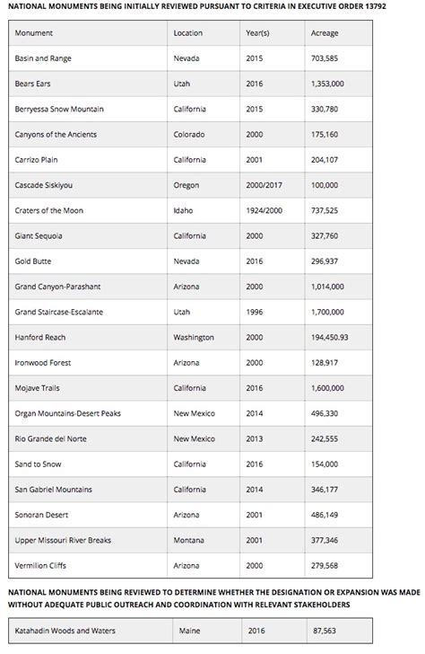This screenshot has width=425, height=654.
Task: Select Hanford Reach acreage 194,450.93
Action: (329, 338)
